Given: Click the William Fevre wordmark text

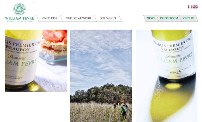Looking at the screenshot, I should 19,18.
